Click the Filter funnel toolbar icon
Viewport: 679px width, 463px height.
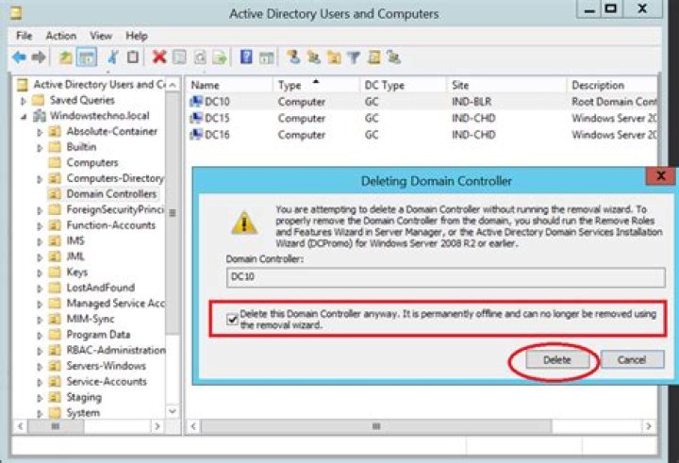point(353,58)
